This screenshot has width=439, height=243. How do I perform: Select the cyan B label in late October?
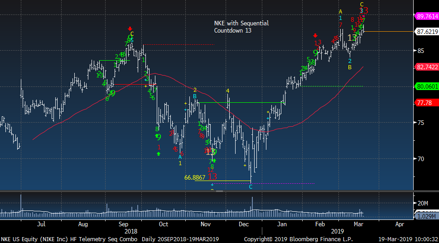195,96
